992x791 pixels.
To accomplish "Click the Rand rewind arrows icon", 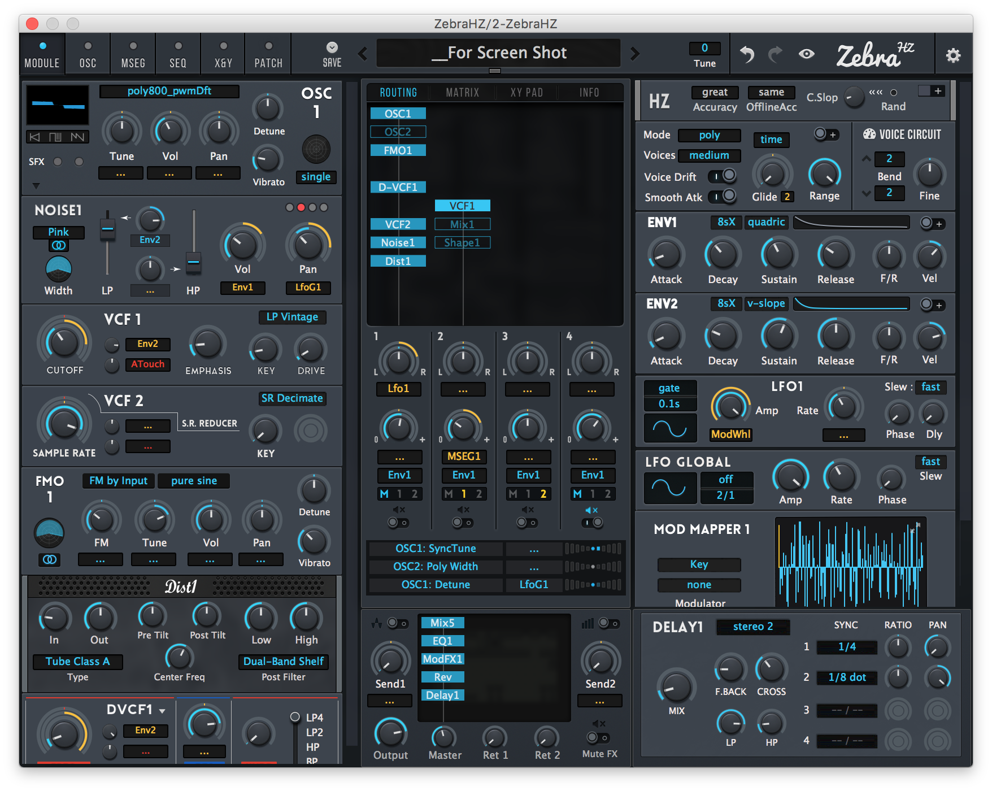I will pos(876,93).
